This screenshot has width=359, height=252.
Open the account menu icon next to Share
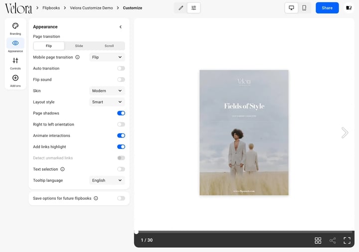349,8
